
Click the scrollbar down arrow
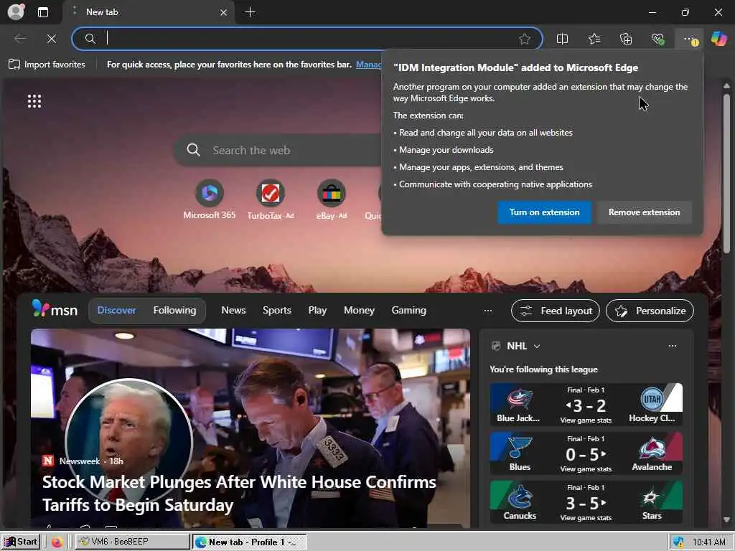pos(726,519)
